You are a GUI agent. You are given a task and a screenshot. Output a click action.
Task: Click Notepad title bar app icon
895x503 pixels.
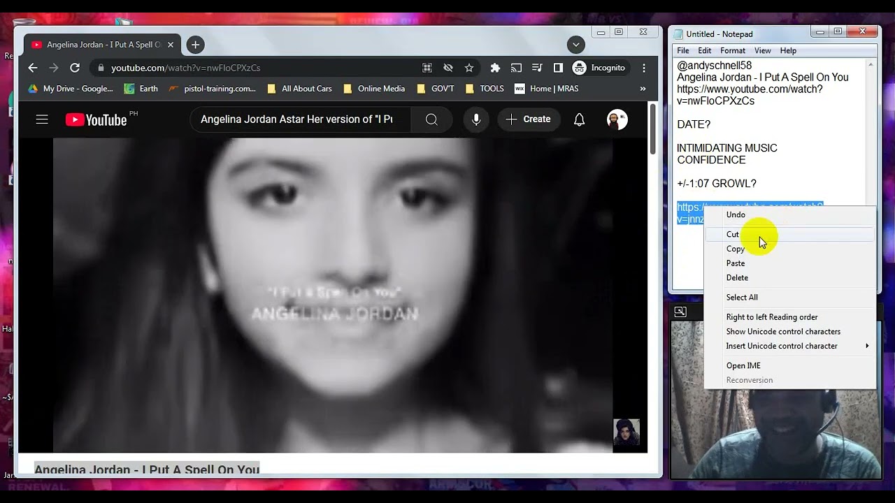(678, 34)
